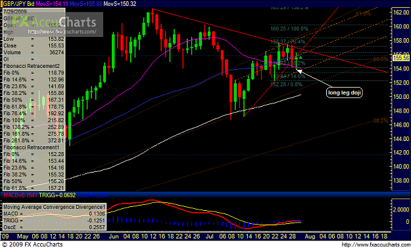Click the 138.00 price axis label

point(401,180)
